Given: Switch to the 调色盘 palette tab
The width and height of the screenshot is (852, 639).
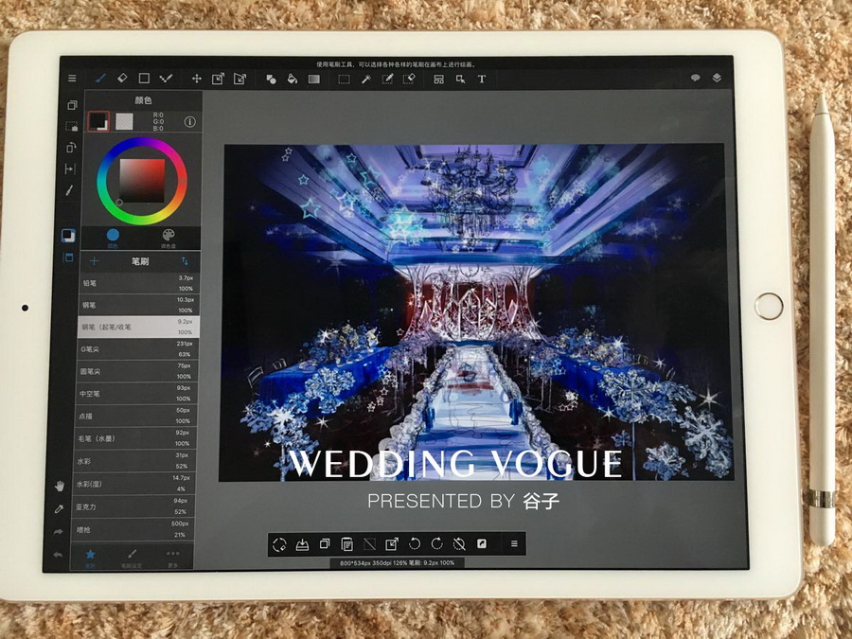Looking at the screenshot, I should (169, 237).
